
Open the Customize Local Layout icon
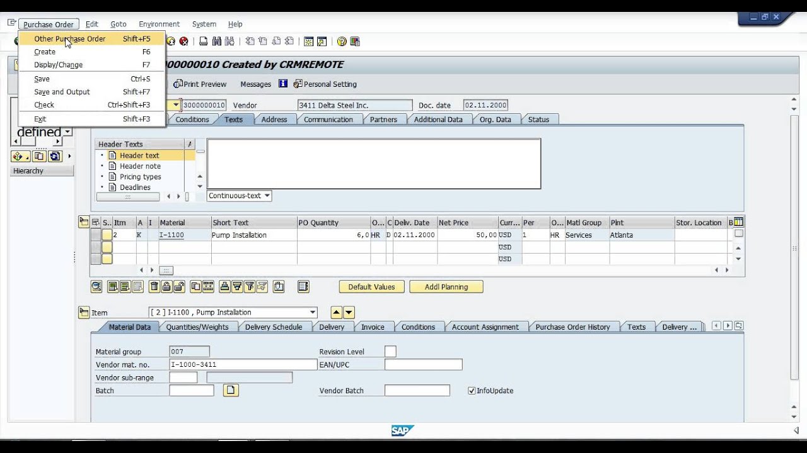[x=355, y=42]
